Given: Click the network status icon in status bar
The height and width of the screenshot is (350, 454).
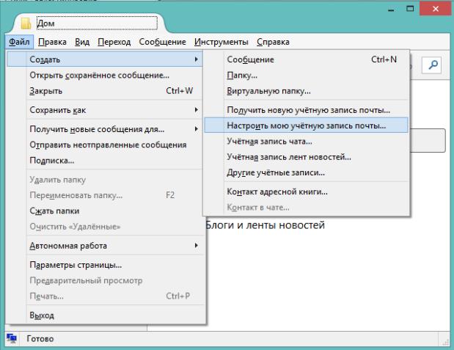Looking at the screenshot, I should [x=11, y=339].
